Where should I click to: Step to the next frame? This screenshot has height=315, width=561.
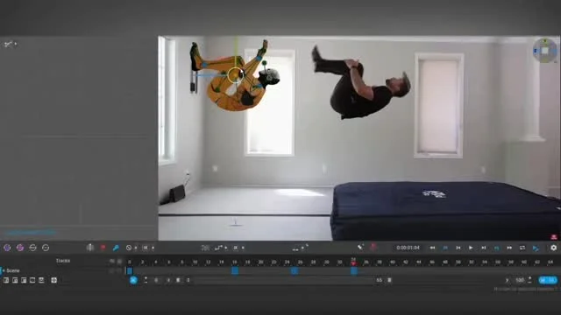pos(484,248)
